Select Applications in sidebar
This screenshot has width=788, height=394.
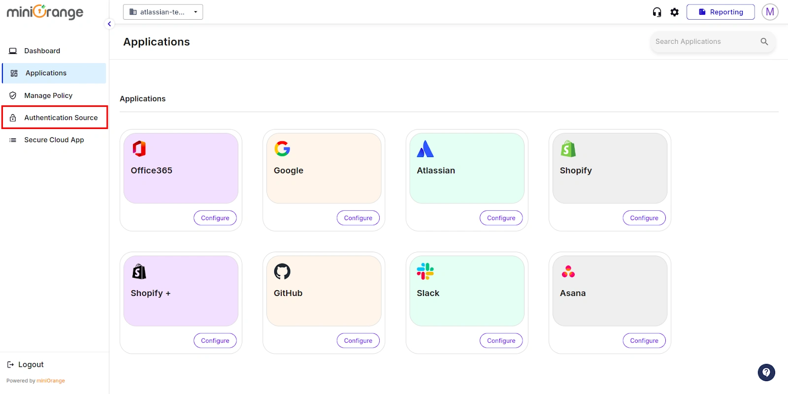(54, 73)
